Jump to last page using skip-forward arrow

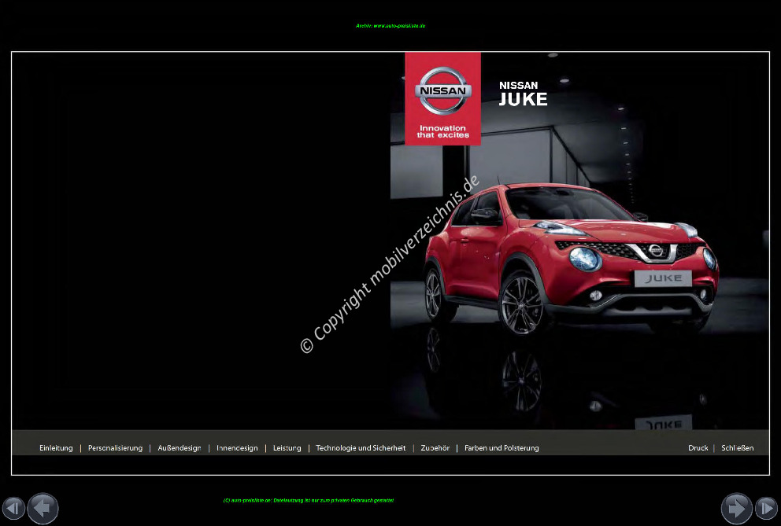coord(767,509)
